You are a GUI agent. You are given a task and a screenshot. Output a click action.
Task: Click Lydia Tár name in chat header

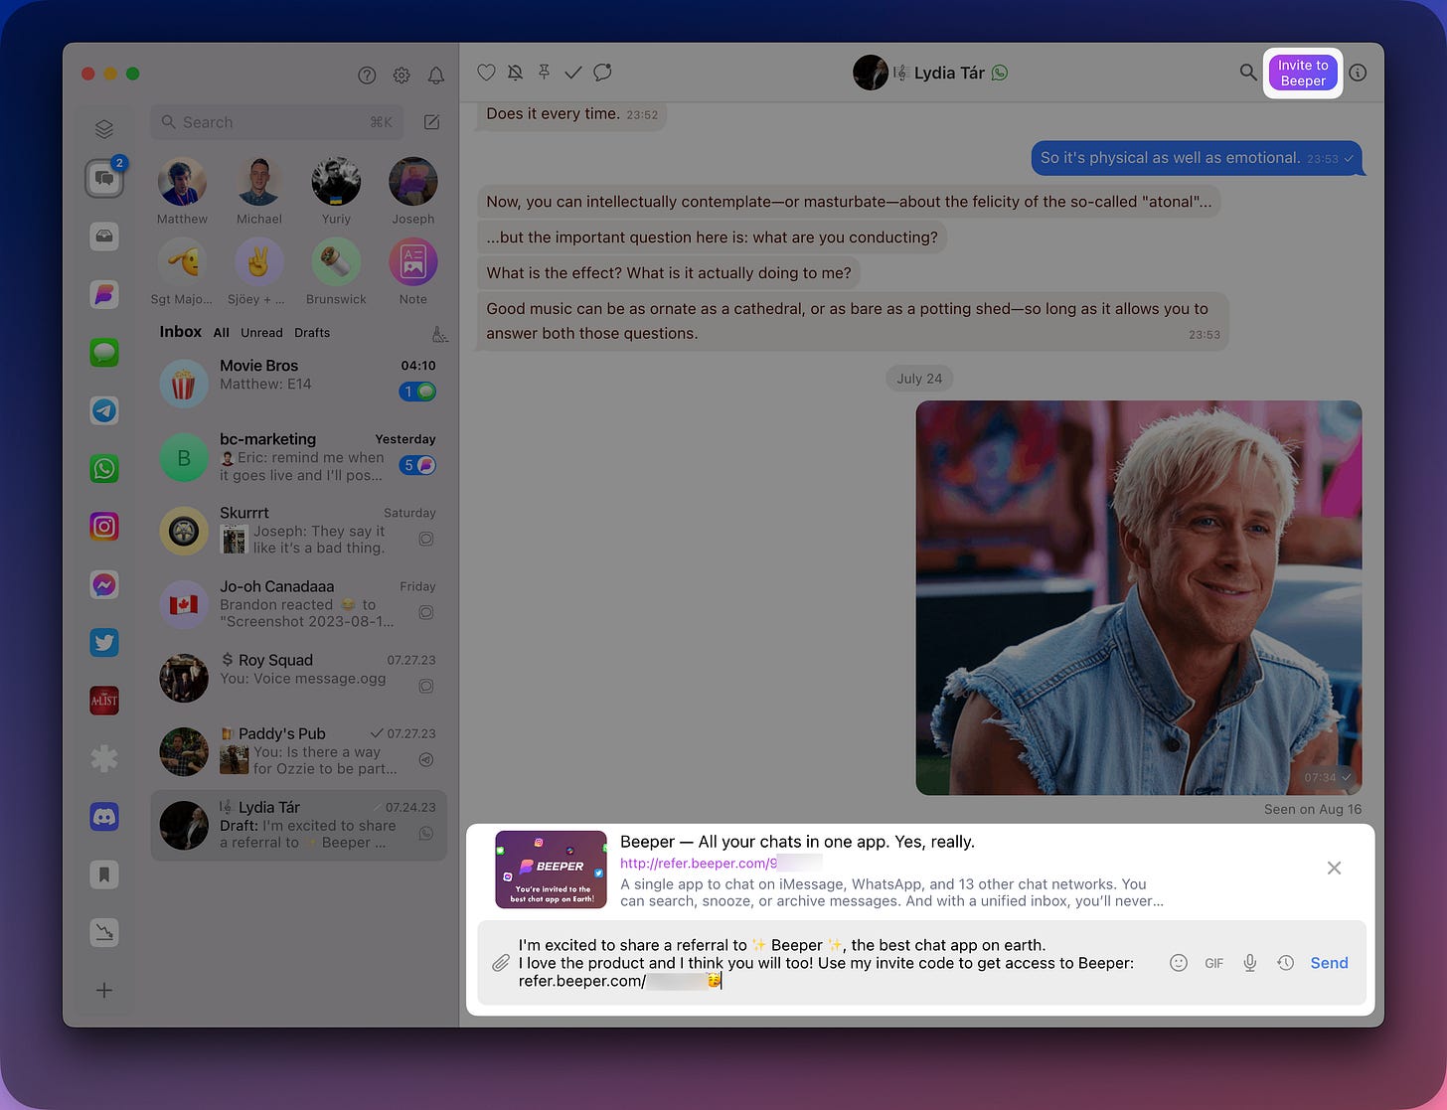(x=949, y=73)
